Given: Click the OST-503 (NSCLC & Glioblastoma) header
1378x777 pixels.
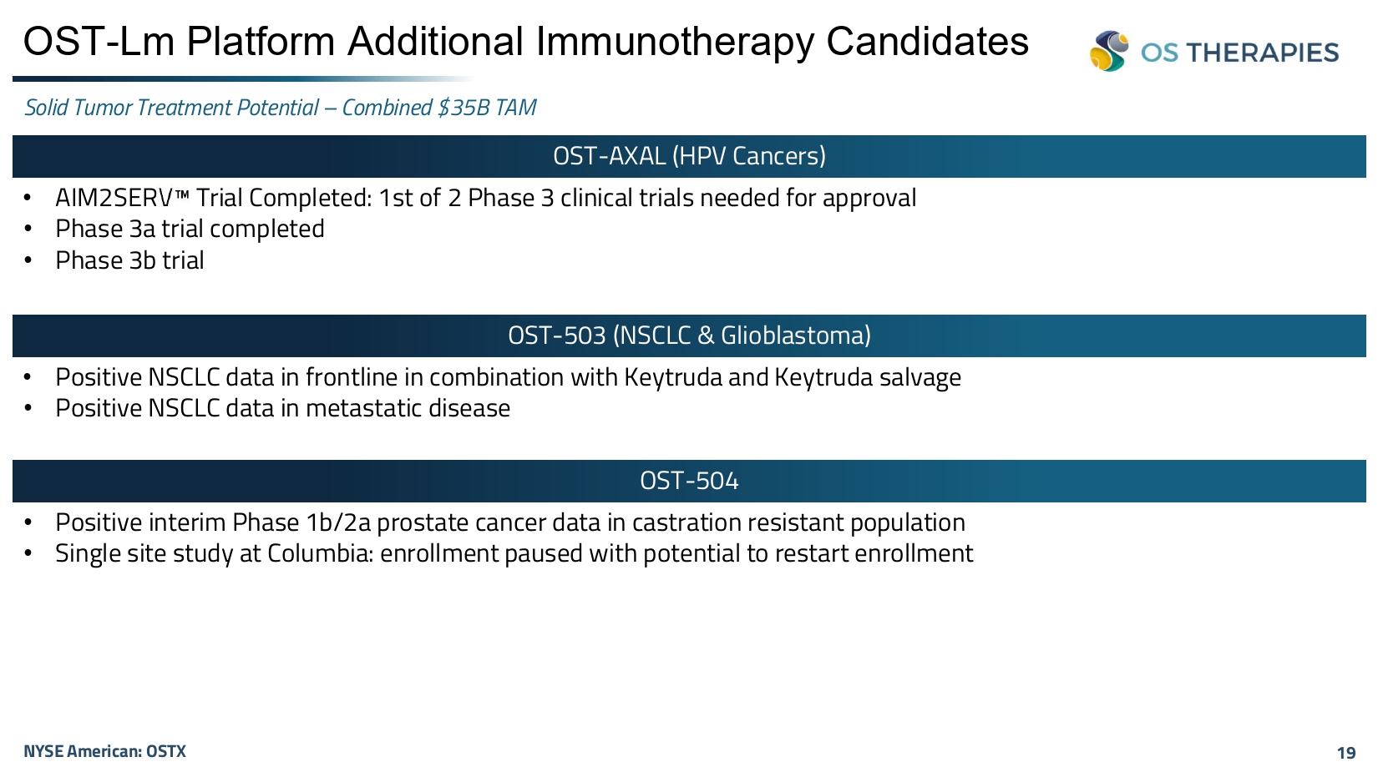Looking at the screenshot, I should coord(689,336).
